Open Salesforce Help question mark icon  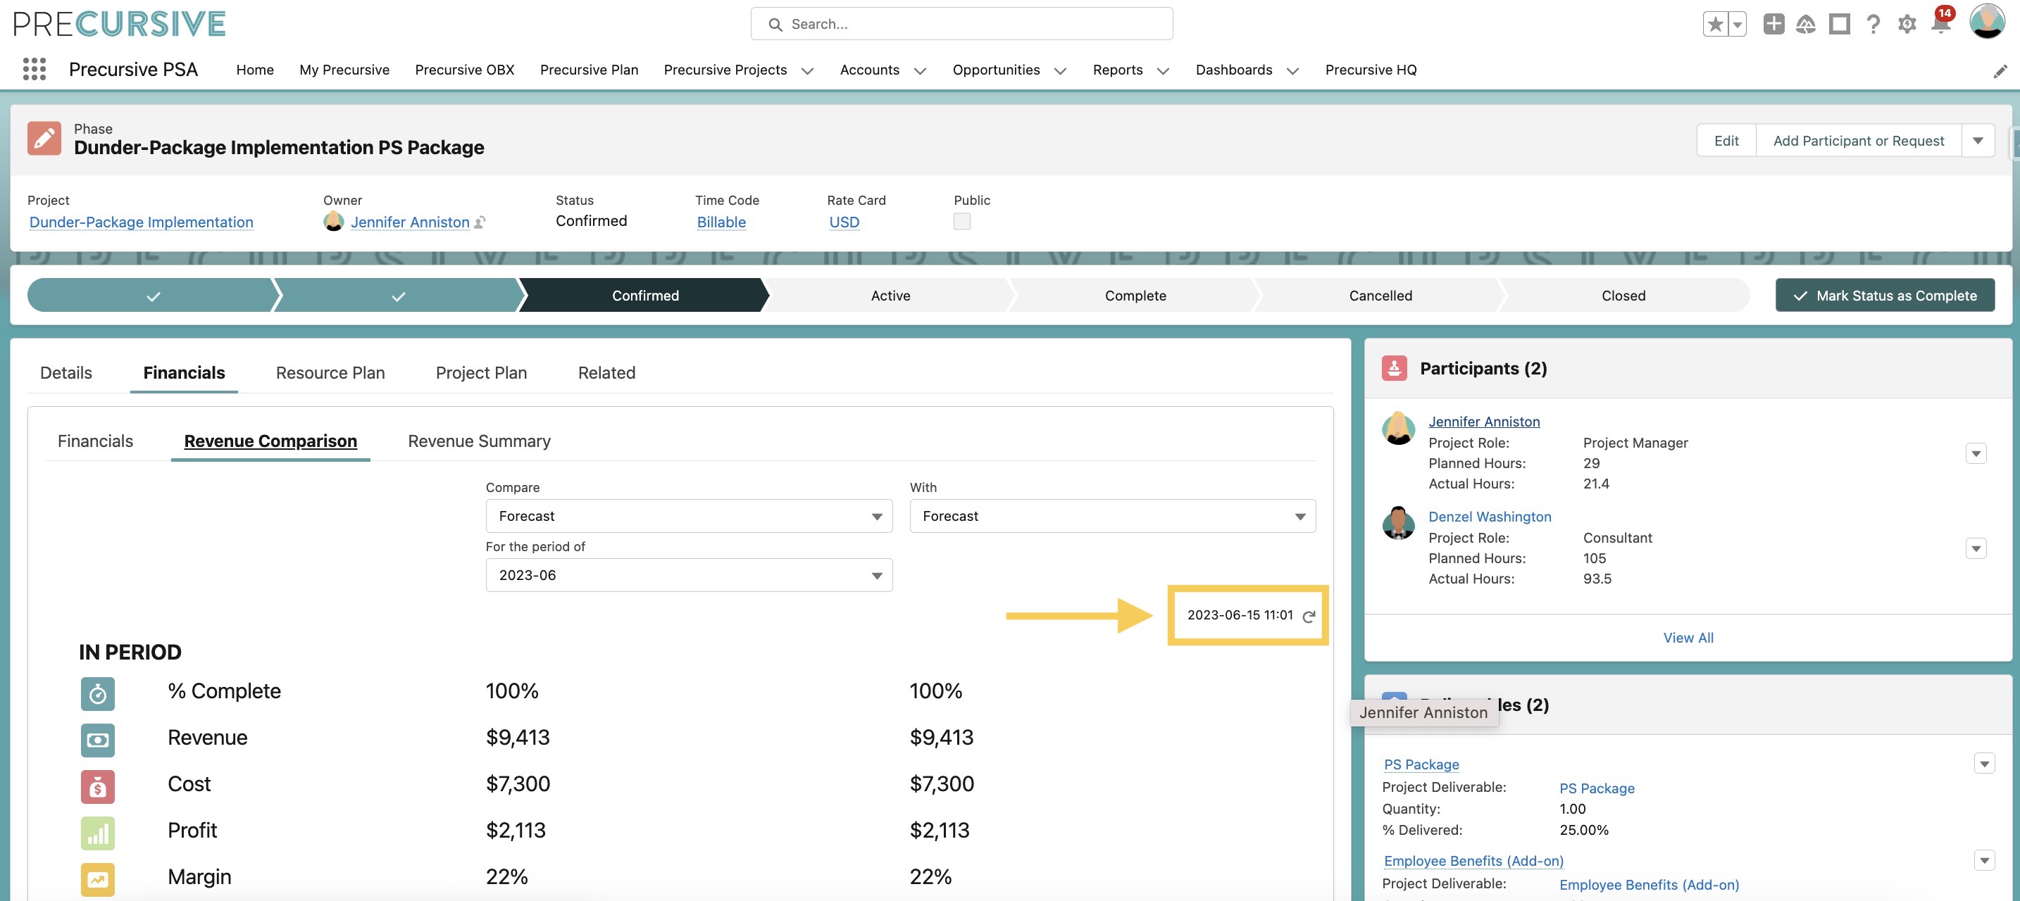click(x=1873, y=25)
